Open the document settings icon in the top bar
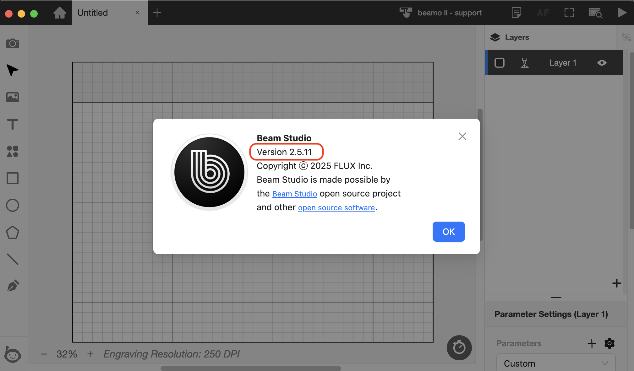 point(516,13)
